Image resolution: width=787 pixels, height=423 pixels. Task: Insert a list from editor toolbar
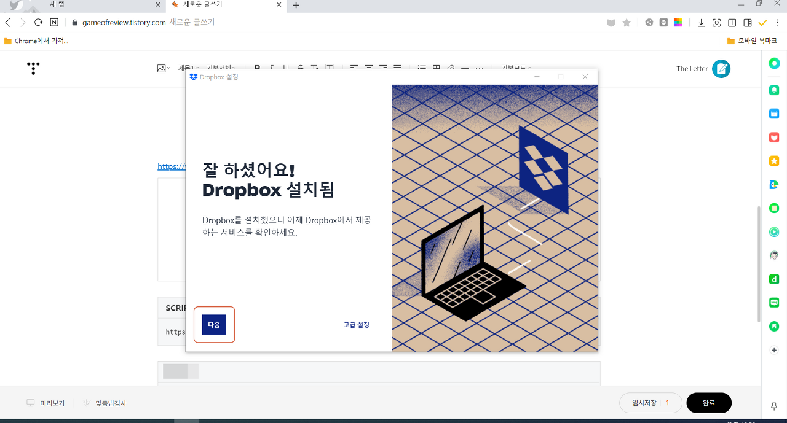[422, 68]
